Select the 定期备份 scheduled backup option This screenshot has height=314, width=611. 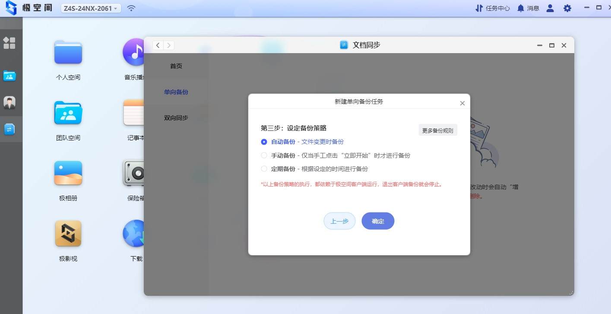click(264, 169)
